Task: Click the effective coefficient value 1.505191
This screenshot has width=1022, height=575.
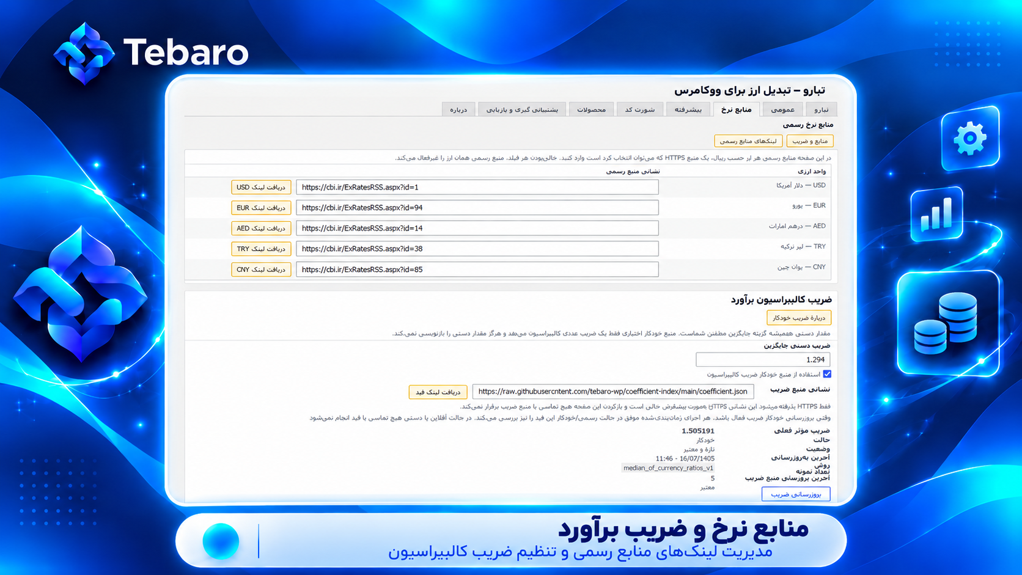Action: click(x=697, y=431)
